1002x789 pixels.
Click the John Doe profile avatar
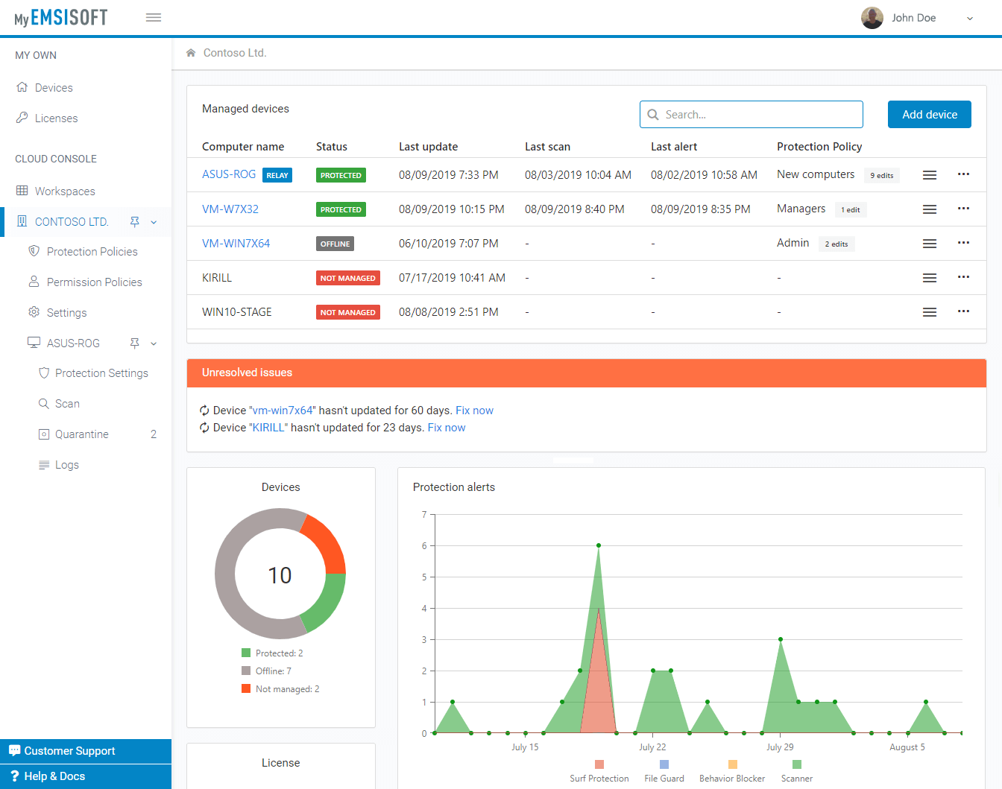pyautogui.click(x=872, y=18)
